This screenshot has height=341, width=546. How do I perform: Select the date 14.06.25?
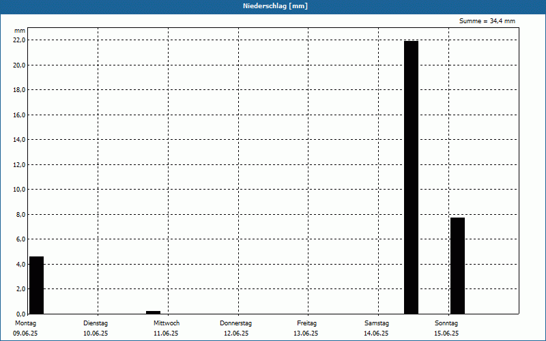point(376,333)
